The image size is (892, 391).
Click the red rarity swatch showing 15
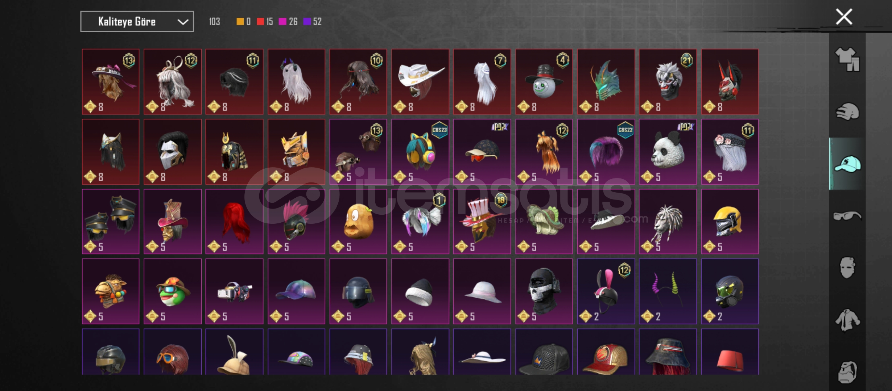click(x=260, y=22)
